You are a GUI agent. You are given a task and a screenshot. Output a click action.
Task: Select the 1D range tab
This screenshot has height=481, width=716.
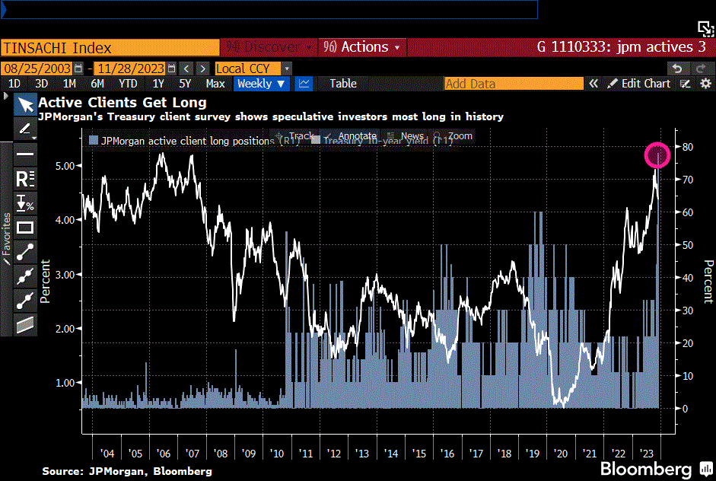pyautogui.click(x=14, y=84)
